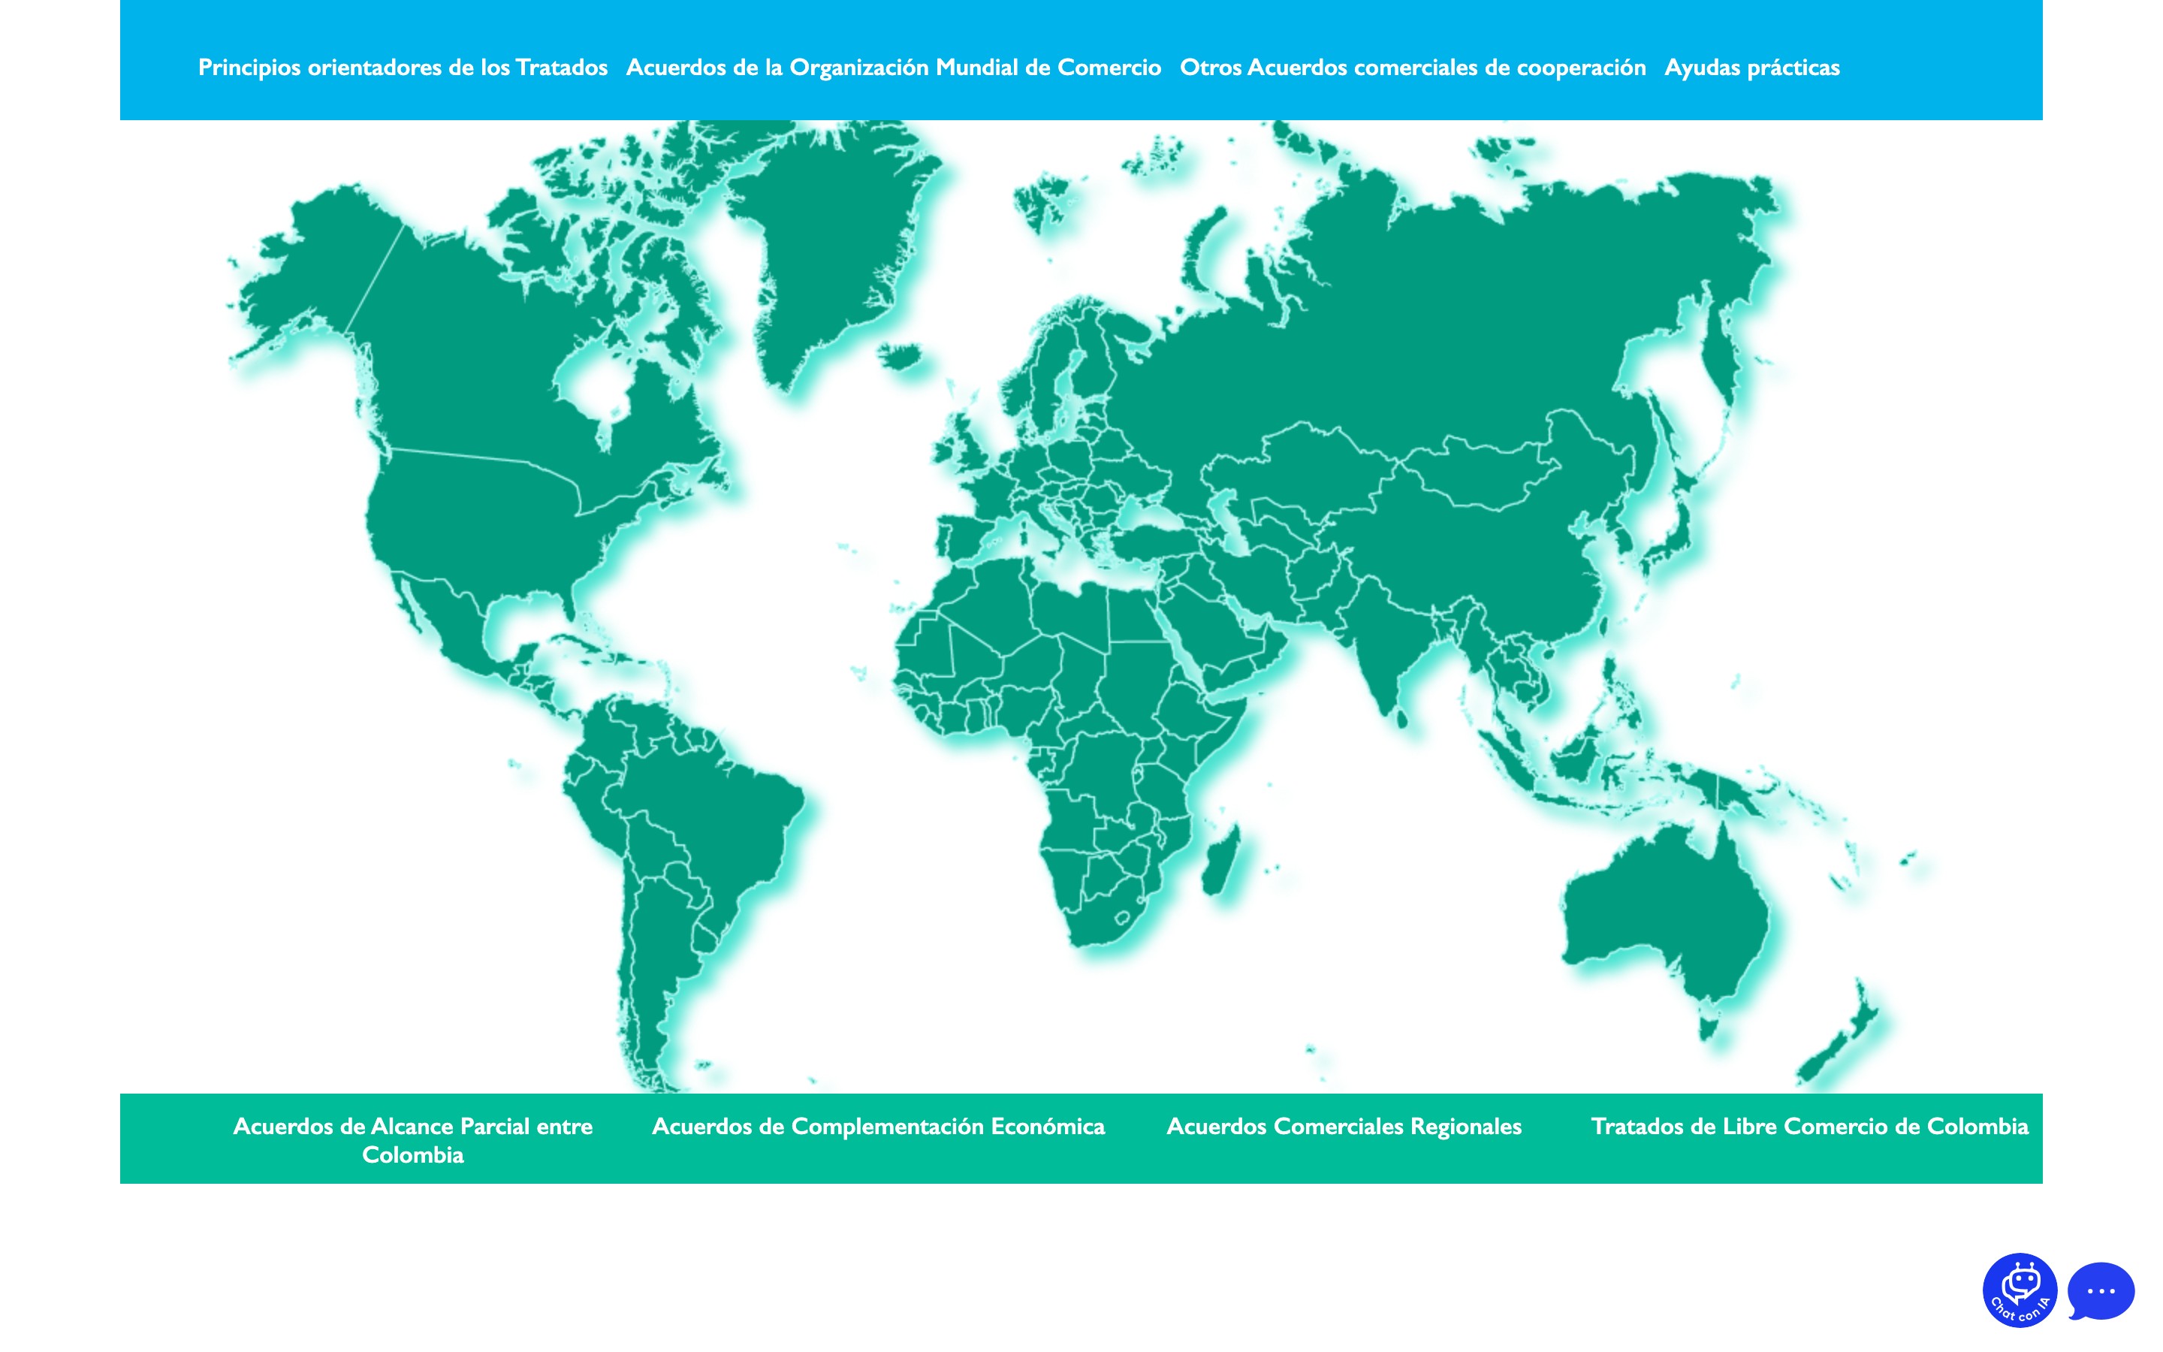Open Tratados de Libre Comercio de Colombia
The width and height of the screenshot is (2163, 1352).
1809,1126
